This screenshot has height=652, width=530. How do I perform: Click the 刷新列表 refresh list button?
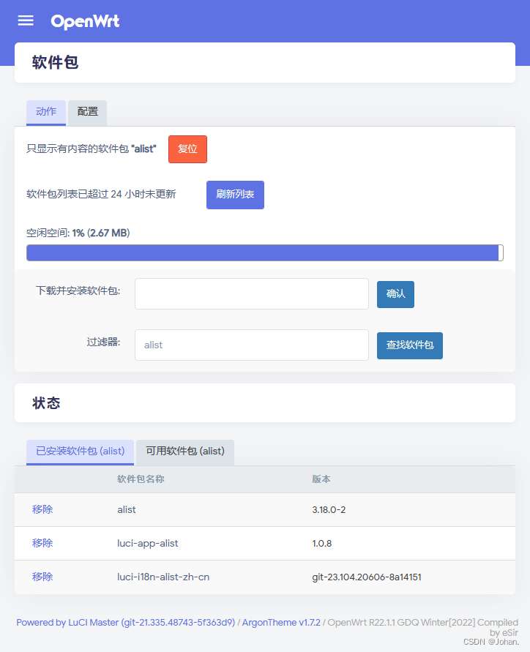click(235, 195)
